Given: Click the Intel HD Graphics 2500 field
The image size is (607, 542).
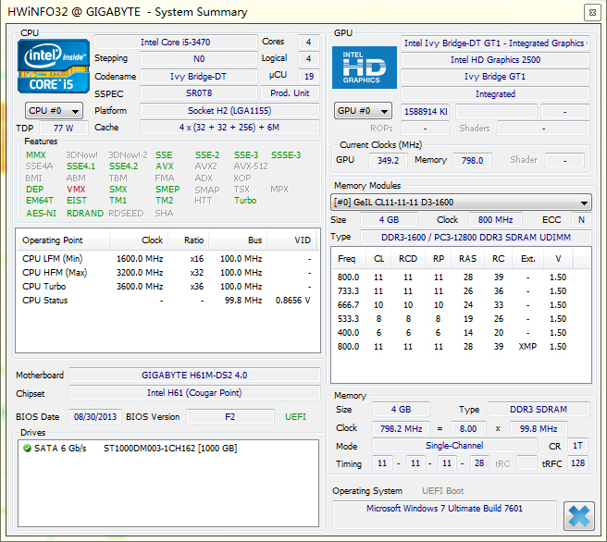Looking at the screenshot, I should pos(495,59).
